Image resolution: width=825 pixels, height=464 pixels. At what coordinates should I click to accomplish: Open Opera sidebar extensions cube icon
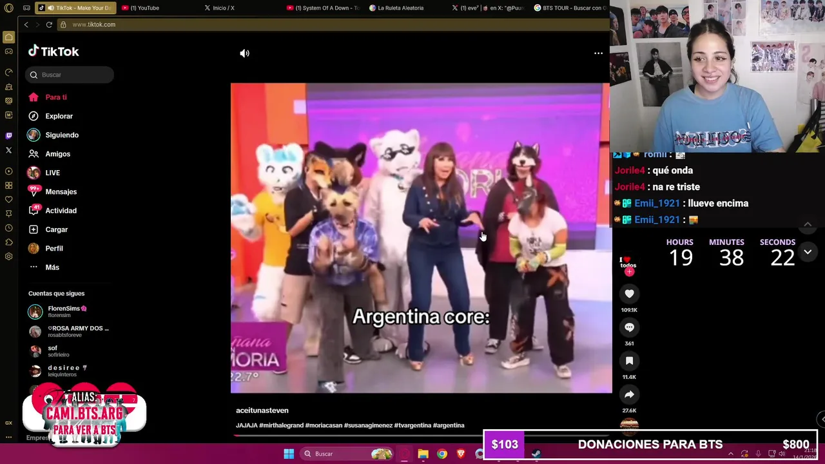pos(8,242)
